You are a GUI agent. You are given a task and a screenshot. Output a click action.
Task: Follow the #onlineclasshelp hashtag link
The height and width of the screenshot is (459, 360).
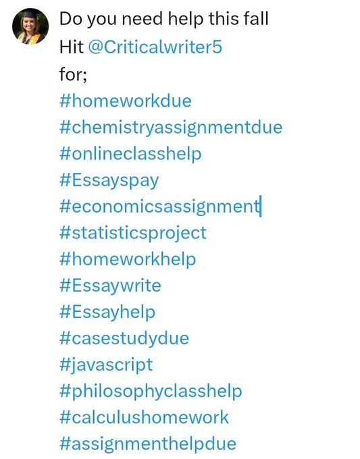(130, 155)
